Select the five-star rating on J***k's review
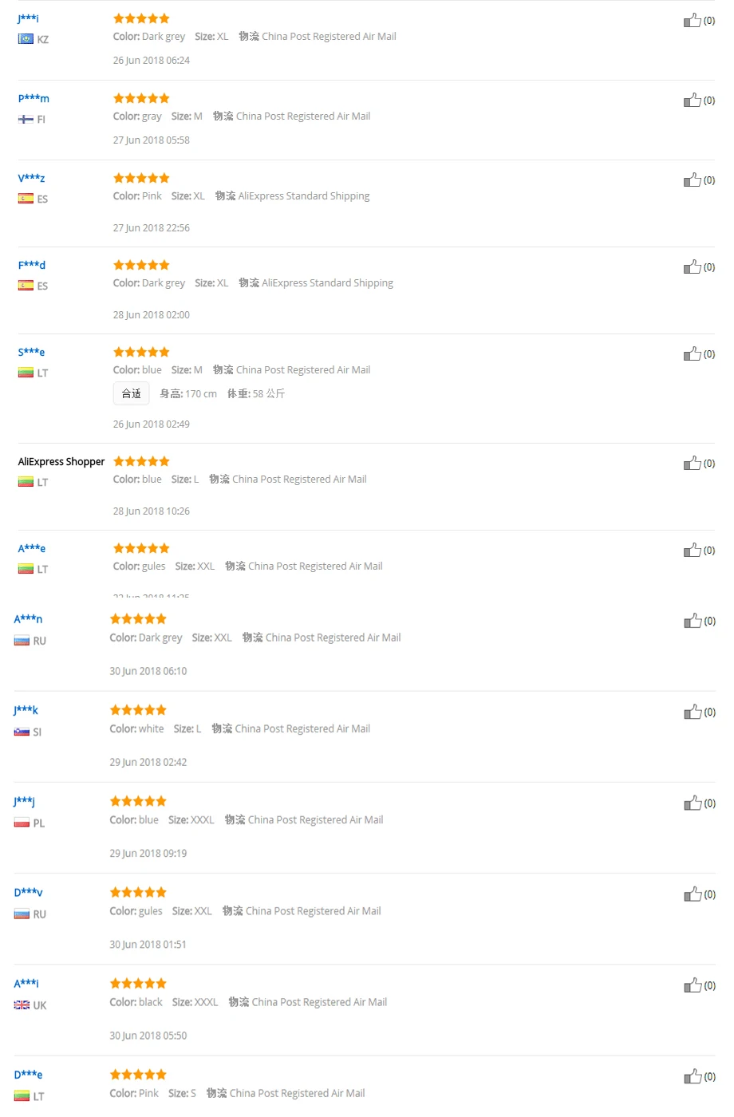Image resolution: width=734 pixels, height=1117 pixels. click(x=138, y=710)
